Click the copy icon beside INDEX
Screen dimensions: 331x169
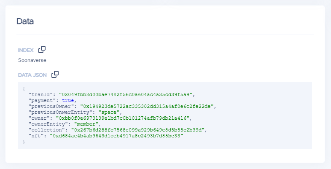point(42,50)
